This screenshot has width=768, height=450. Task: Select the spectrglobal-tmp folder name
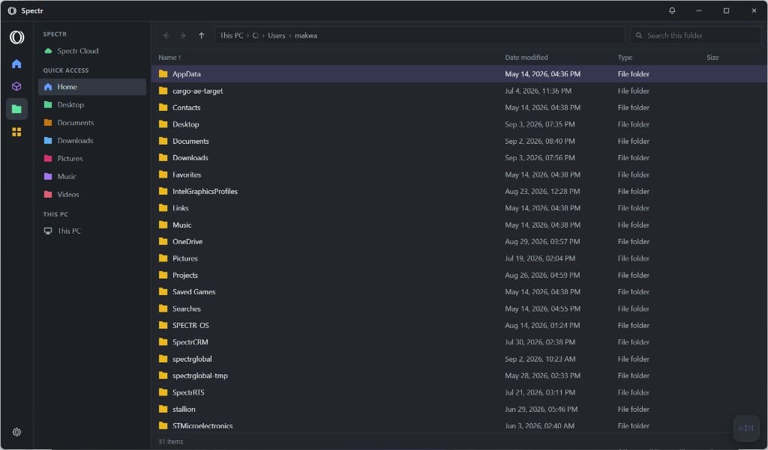point(199,376)
